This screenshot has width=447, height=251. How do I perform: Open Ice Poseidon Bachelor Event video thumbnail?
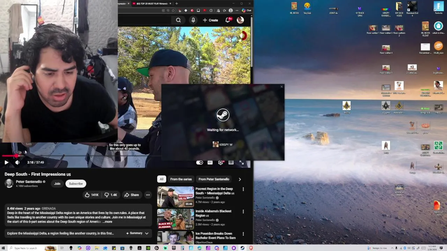coord(175,238)
